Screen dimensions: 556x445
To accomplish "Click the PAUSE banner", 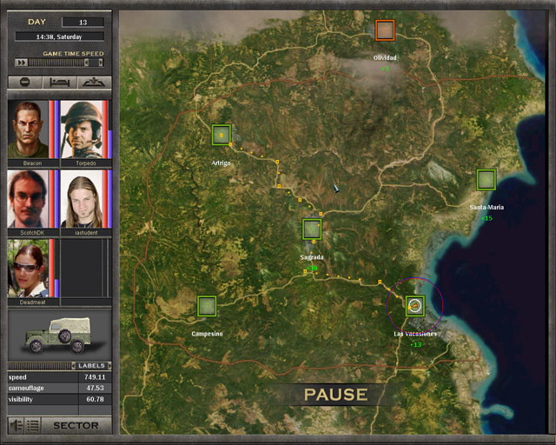I will [x=335, y=395].
